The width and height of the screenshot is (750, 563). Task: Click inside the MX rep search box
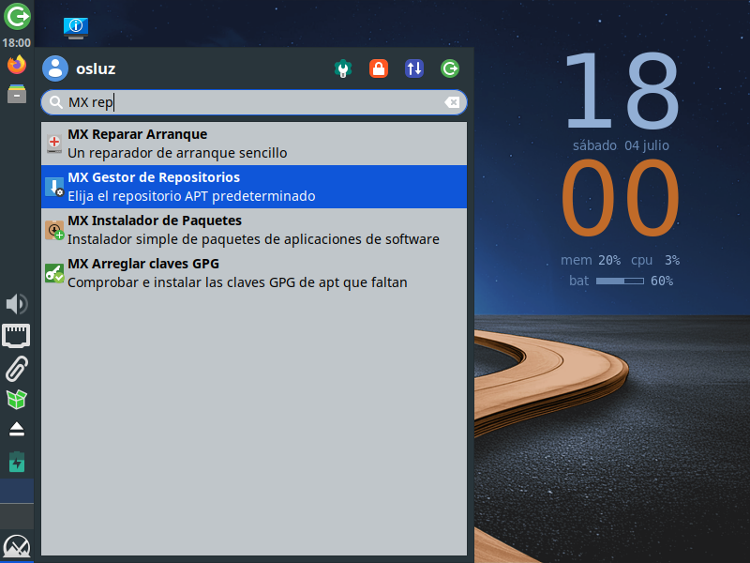(254, 102)
